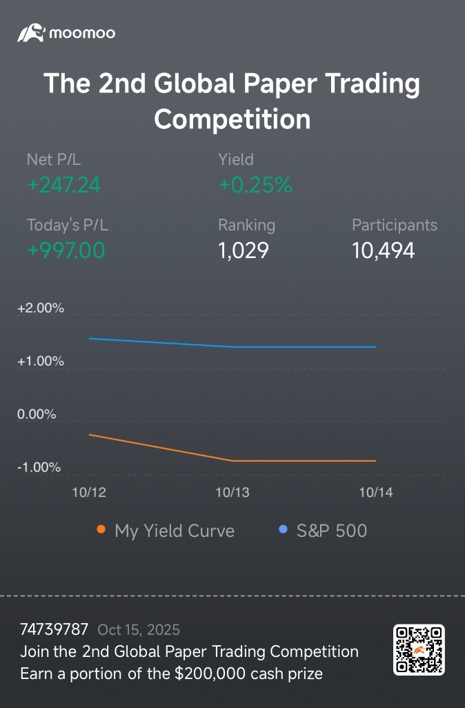Select the 10/14 date on chart axis
The height and width of the screenshot is (708, 465).
pos(376,492)
